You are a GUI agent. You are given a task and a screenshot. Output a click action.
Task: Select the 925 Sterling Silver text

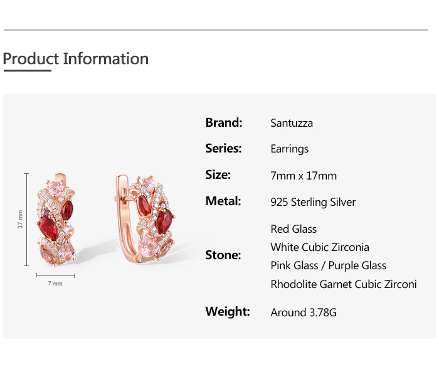click(313, 202)
